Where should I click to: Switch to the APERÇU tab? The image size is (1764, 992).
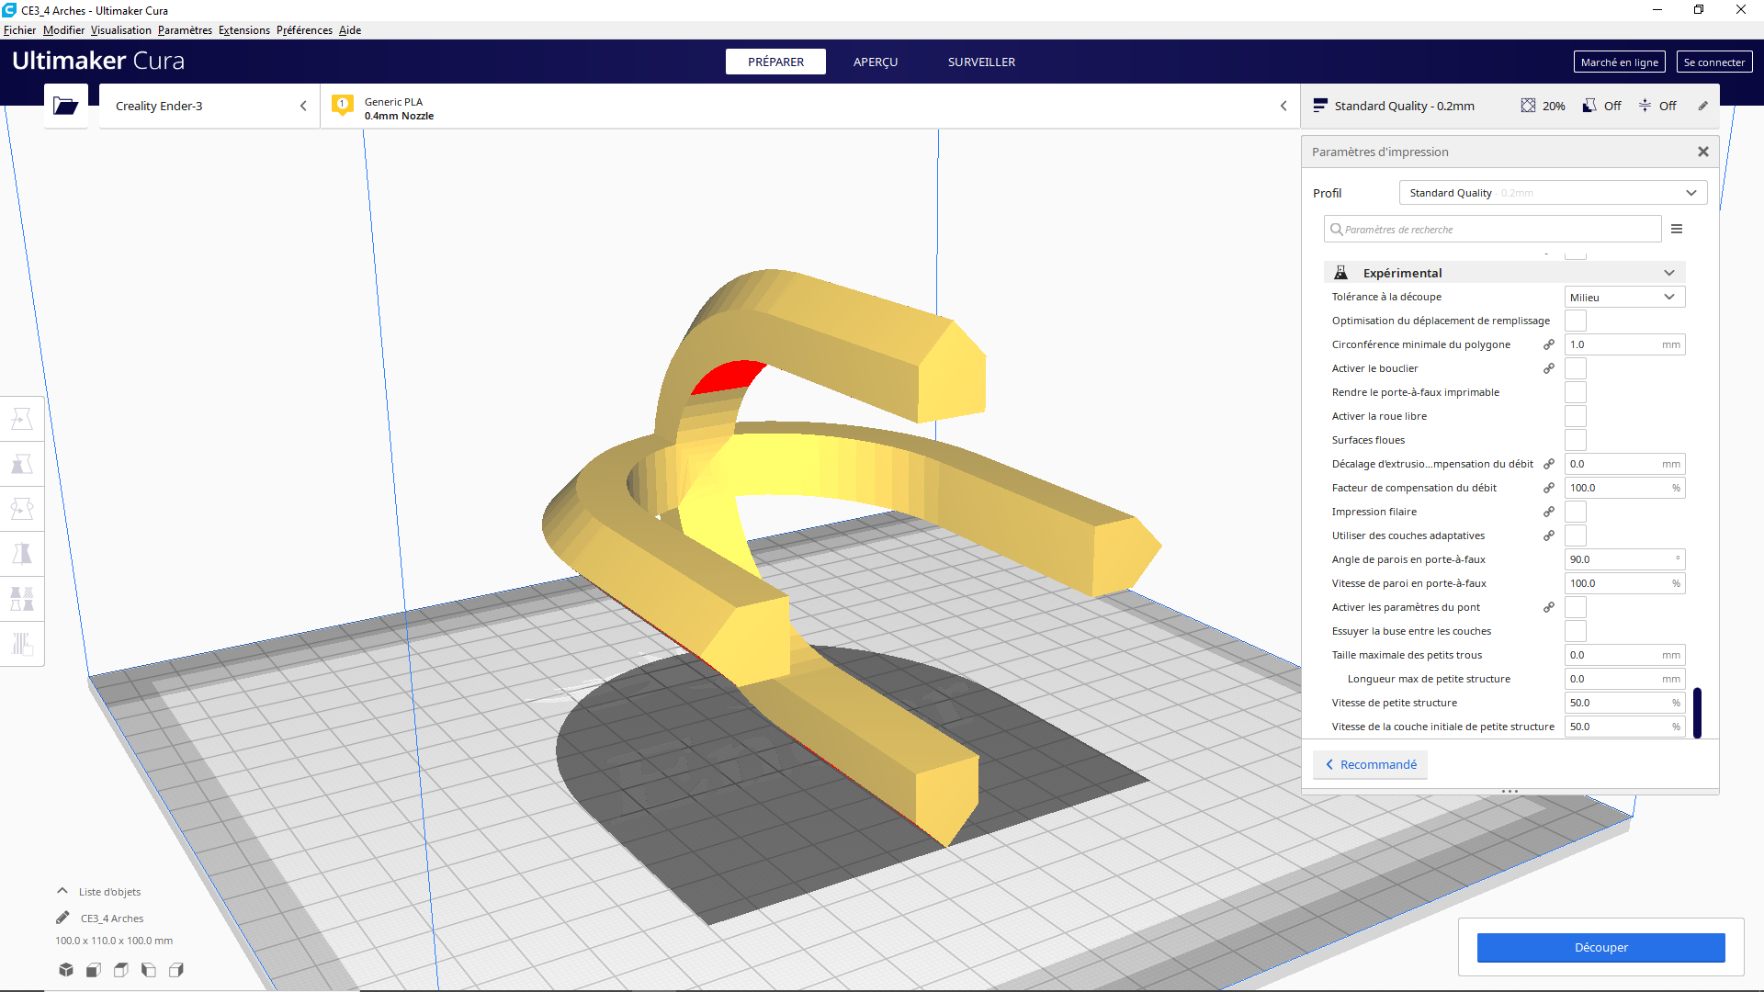click(x=875, y=62)
